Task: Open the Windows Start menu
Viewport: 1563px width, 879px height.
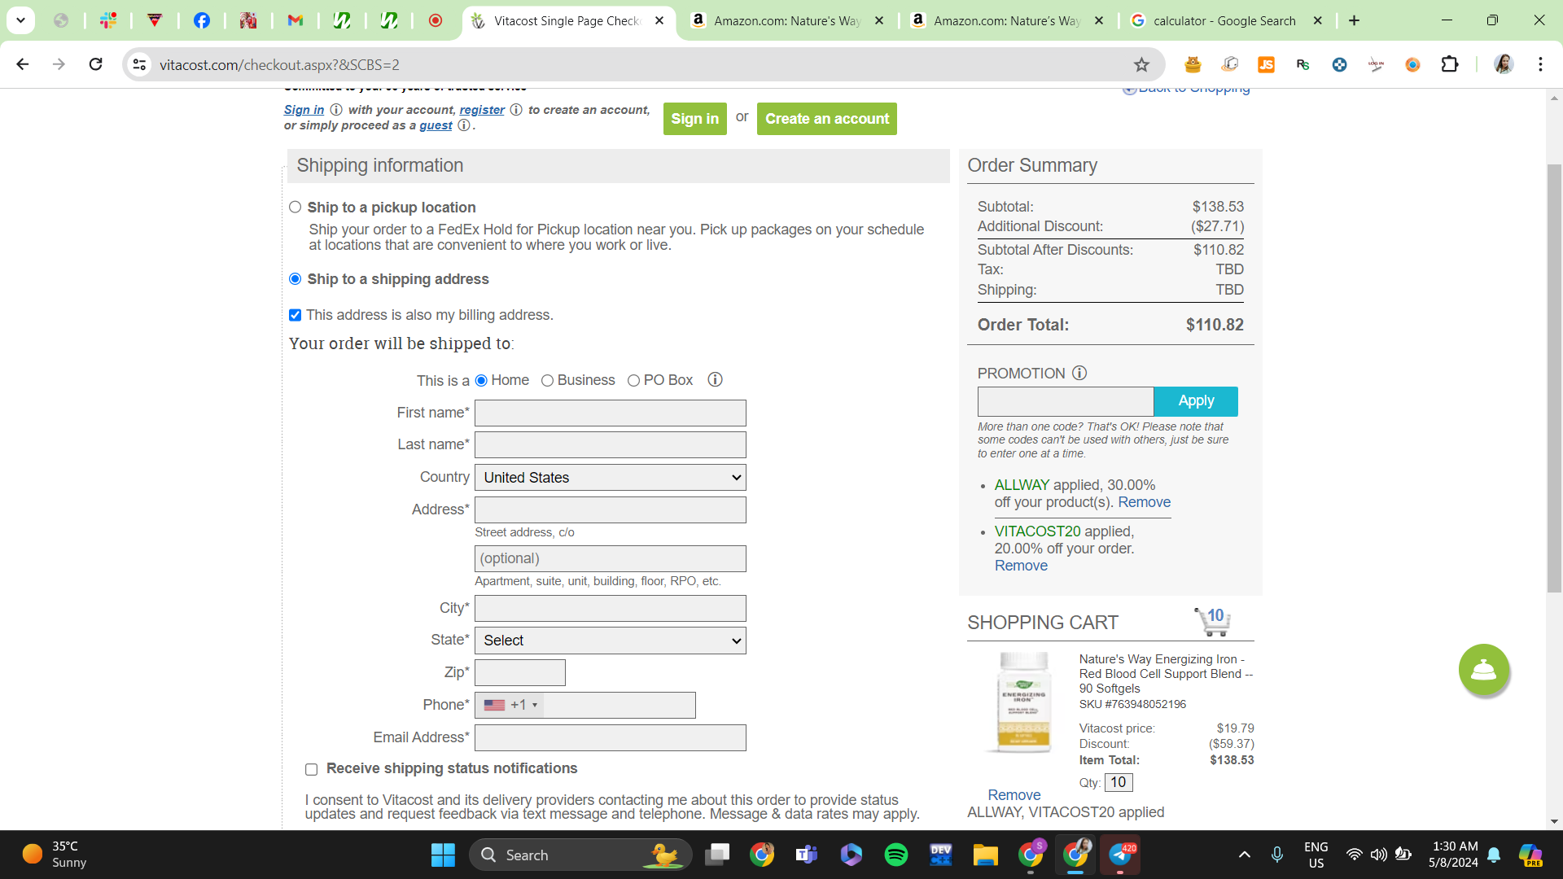Action: pos(443,855)
